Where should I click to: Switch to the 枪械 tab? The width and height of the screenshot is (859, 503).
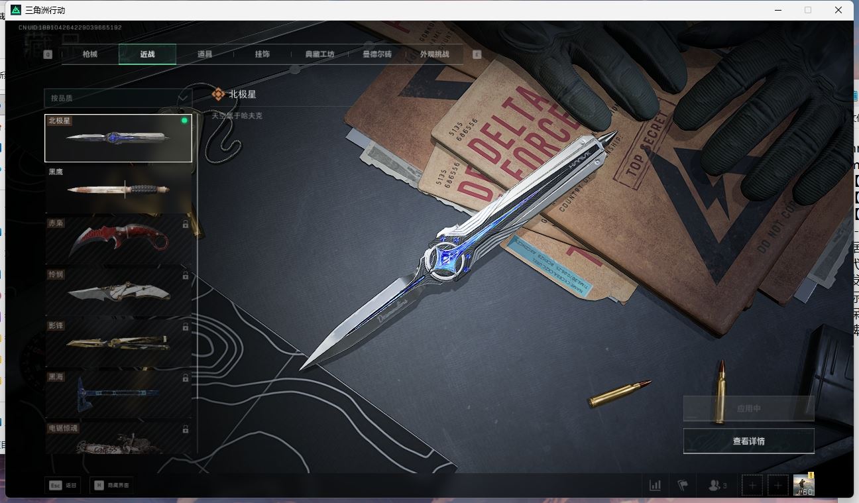(x=90, y=54)
